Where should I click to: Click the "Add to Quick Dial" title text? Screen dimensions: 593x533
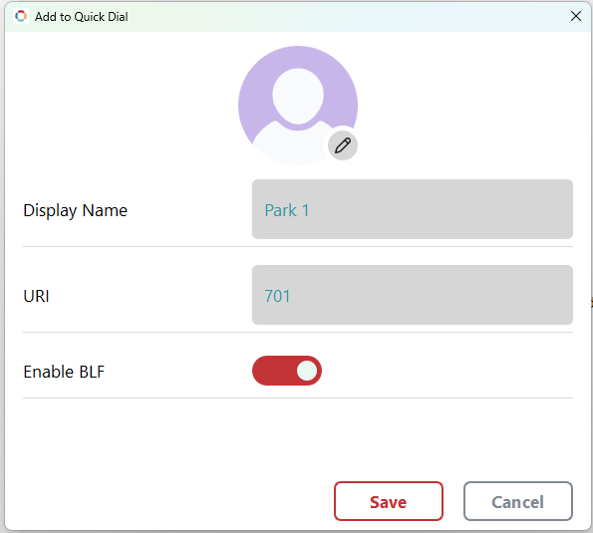point(82,17)
